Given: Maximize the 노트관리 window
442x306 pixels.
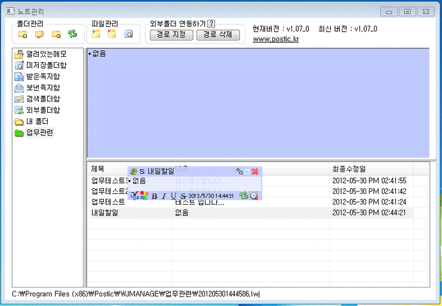Looking at the screenshot, I should [407, 11].
